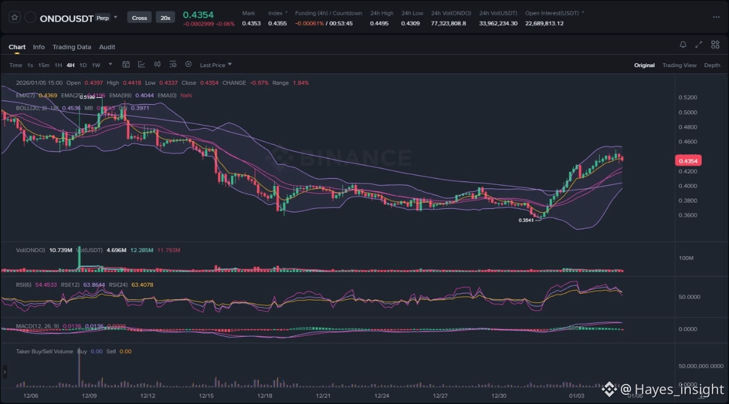Click the Open Interest(USDT) label
Image resolution: width=729 pixels, height=404 pixels.
click(x=552, y=13)
